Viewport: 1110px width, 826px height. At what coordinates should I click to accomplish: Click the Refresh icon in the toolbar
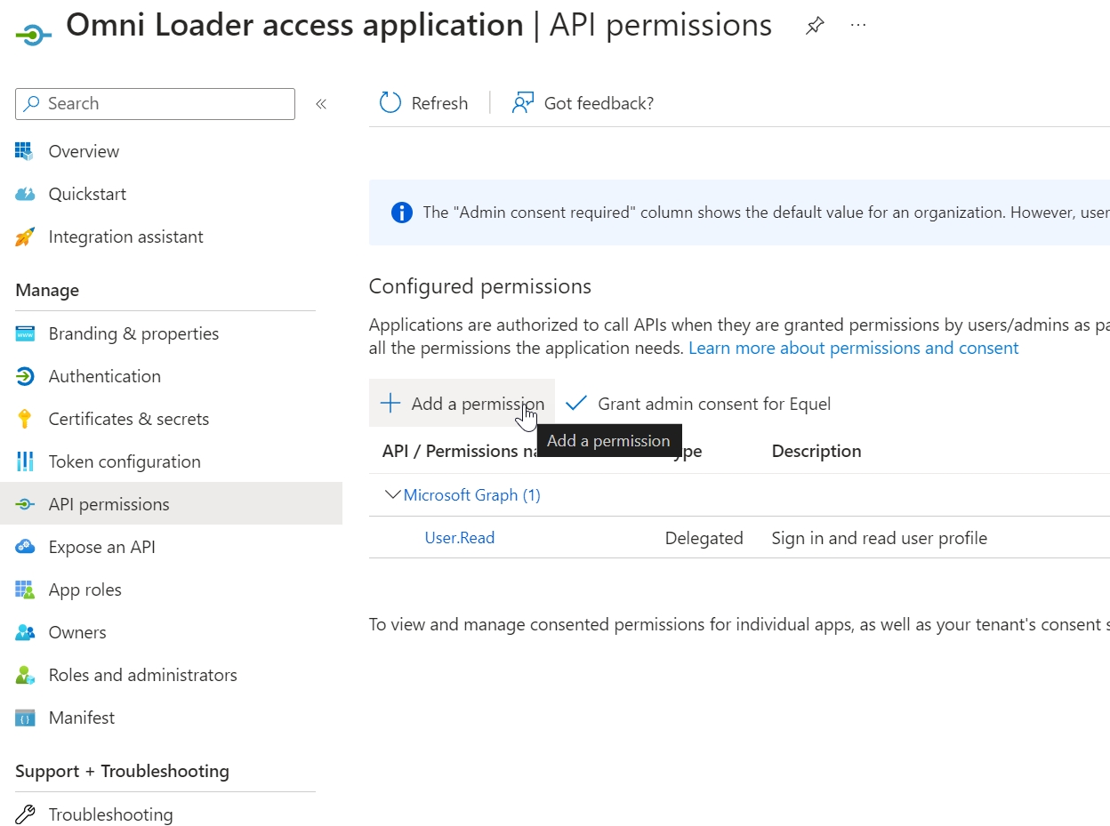pos(390,103)
